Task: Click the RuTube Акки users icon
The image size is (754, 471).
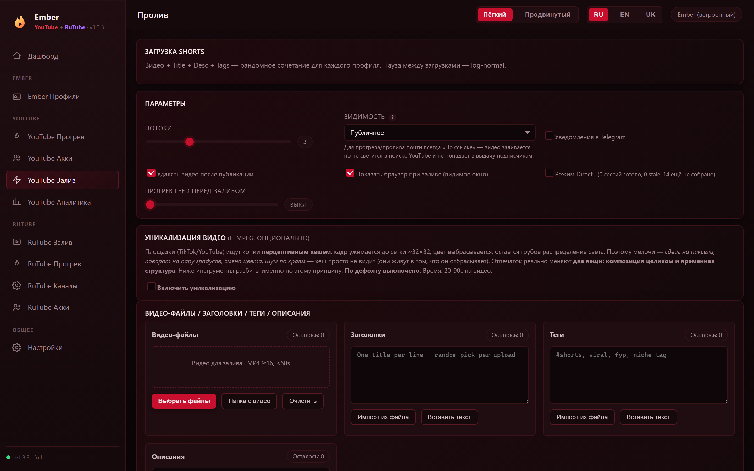Action: (17, 307)
